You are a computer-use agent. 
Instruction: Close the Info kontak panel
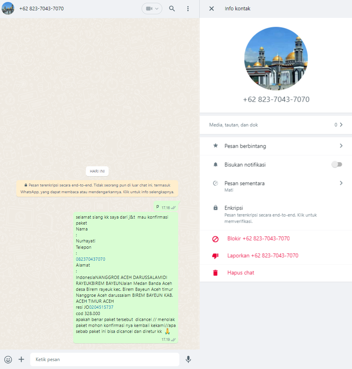[212, 9]
